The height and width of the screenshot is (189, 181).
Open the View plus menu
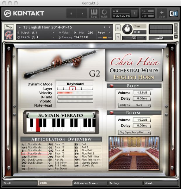tap(162, 13)
